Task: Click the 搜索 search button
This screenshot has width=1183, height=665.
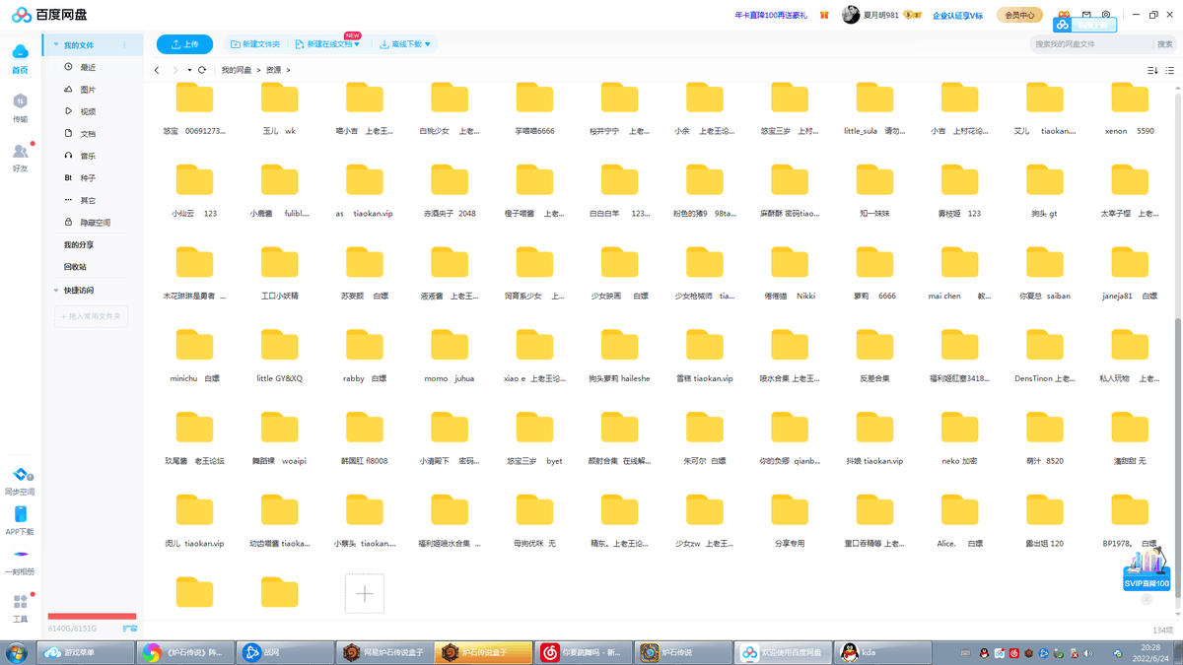Action: [x=1165, y=44]
